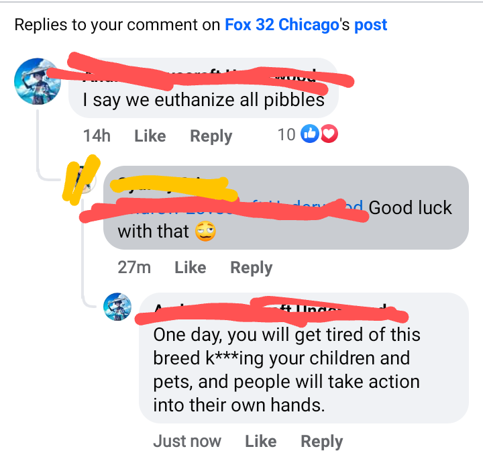This screenshot has width=483, height=455.
Task: Open the mentioned user link before 'Good luck'
Action: [x=240, y=207]
